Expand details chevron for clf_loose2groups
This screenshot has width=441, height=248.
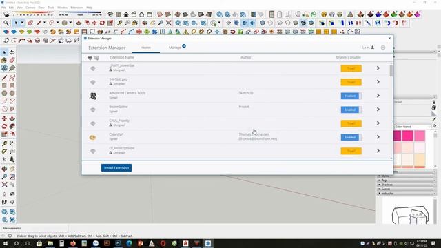click(378, 151)
